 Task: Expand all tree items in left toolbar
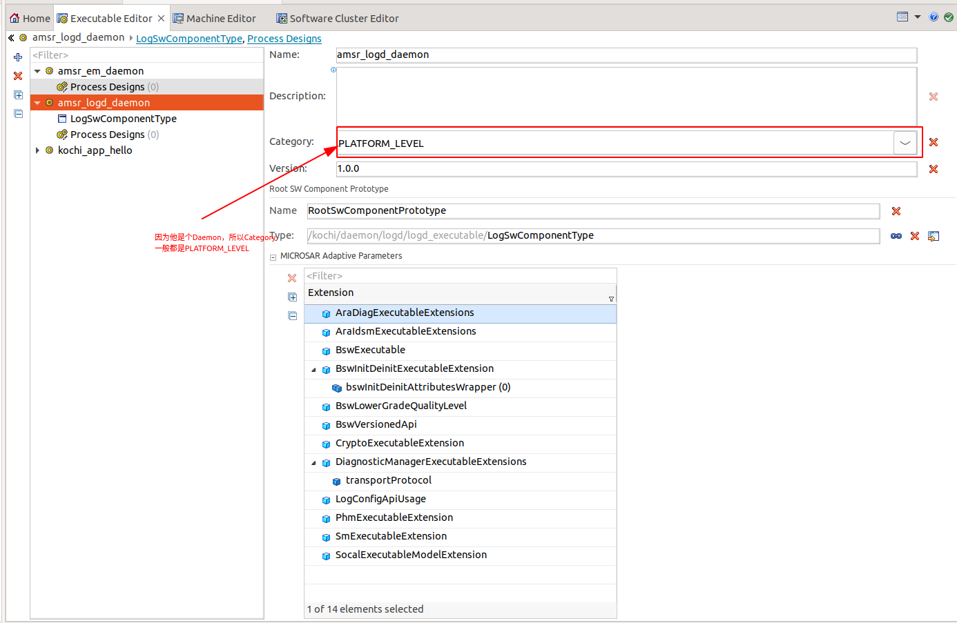pos(18,95)
